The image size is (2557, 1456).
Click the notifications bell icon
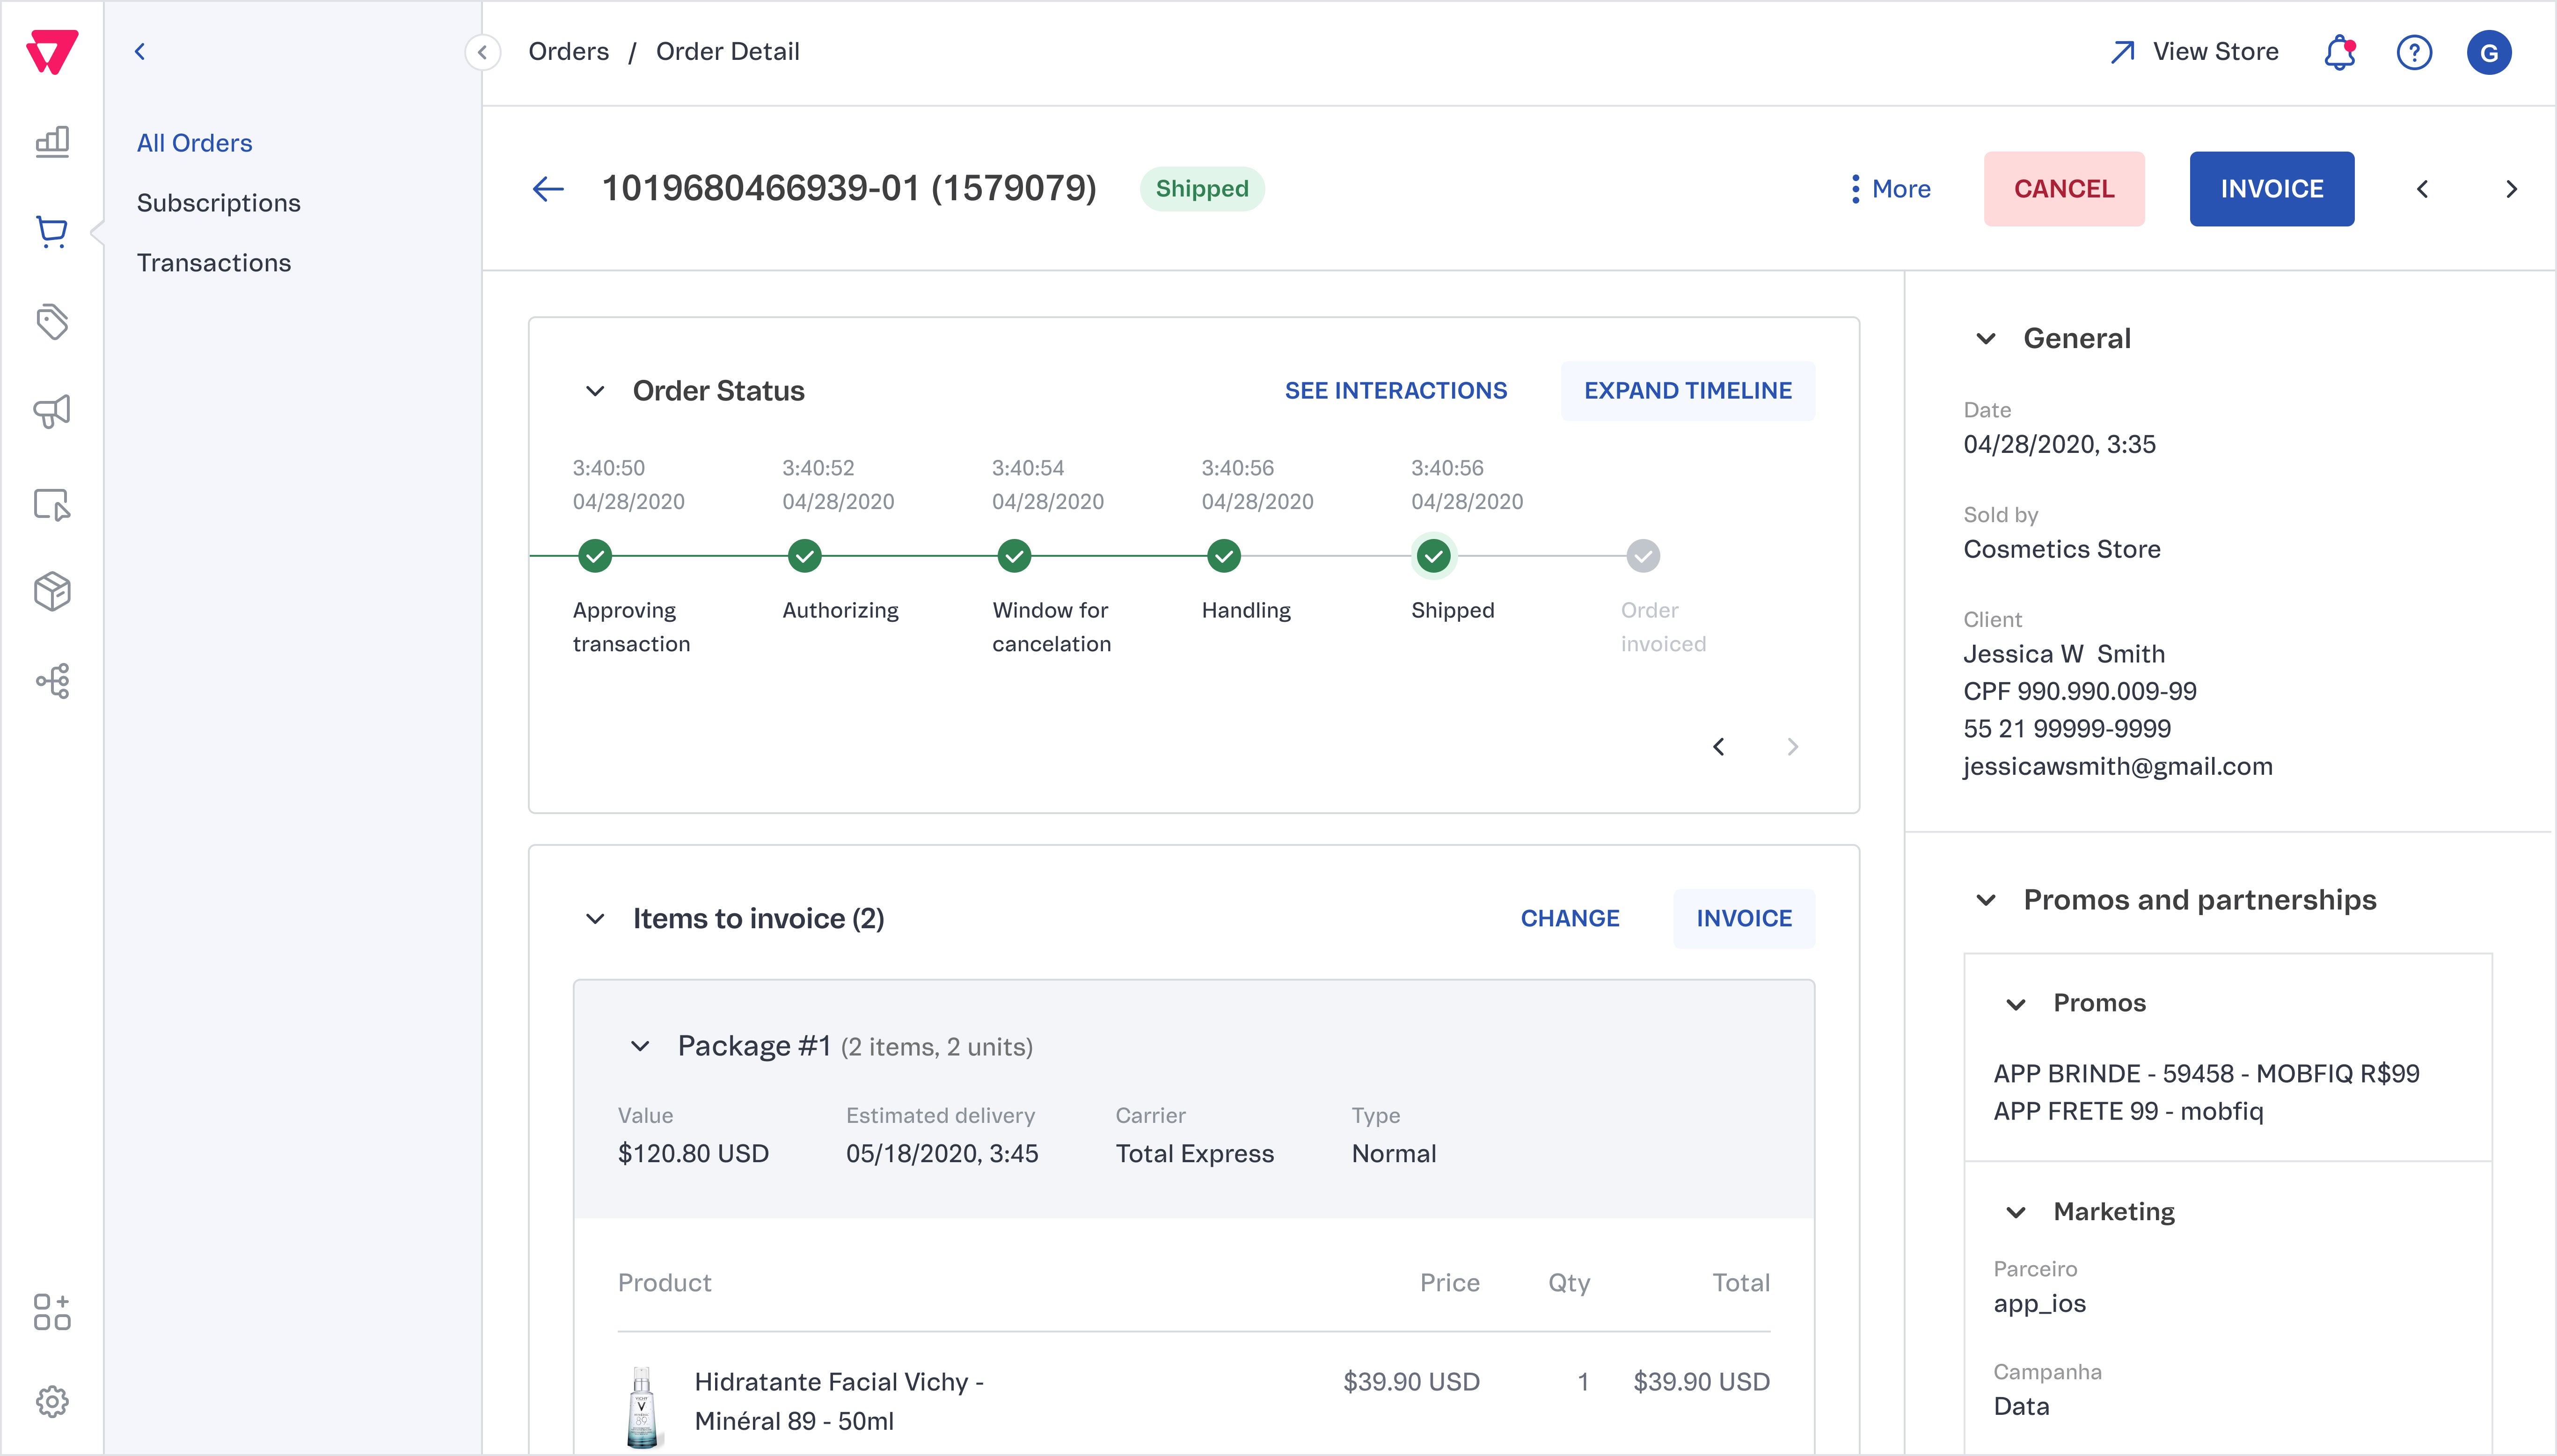(x=2339, y=52)
